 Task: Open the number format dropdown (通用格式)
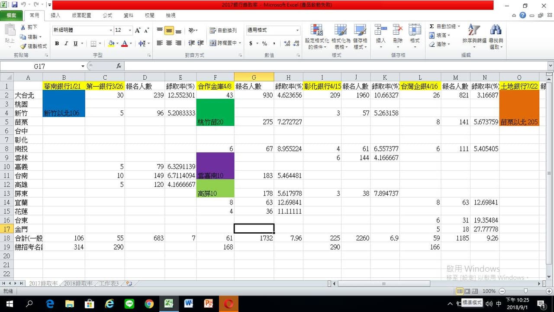[297, 30]
